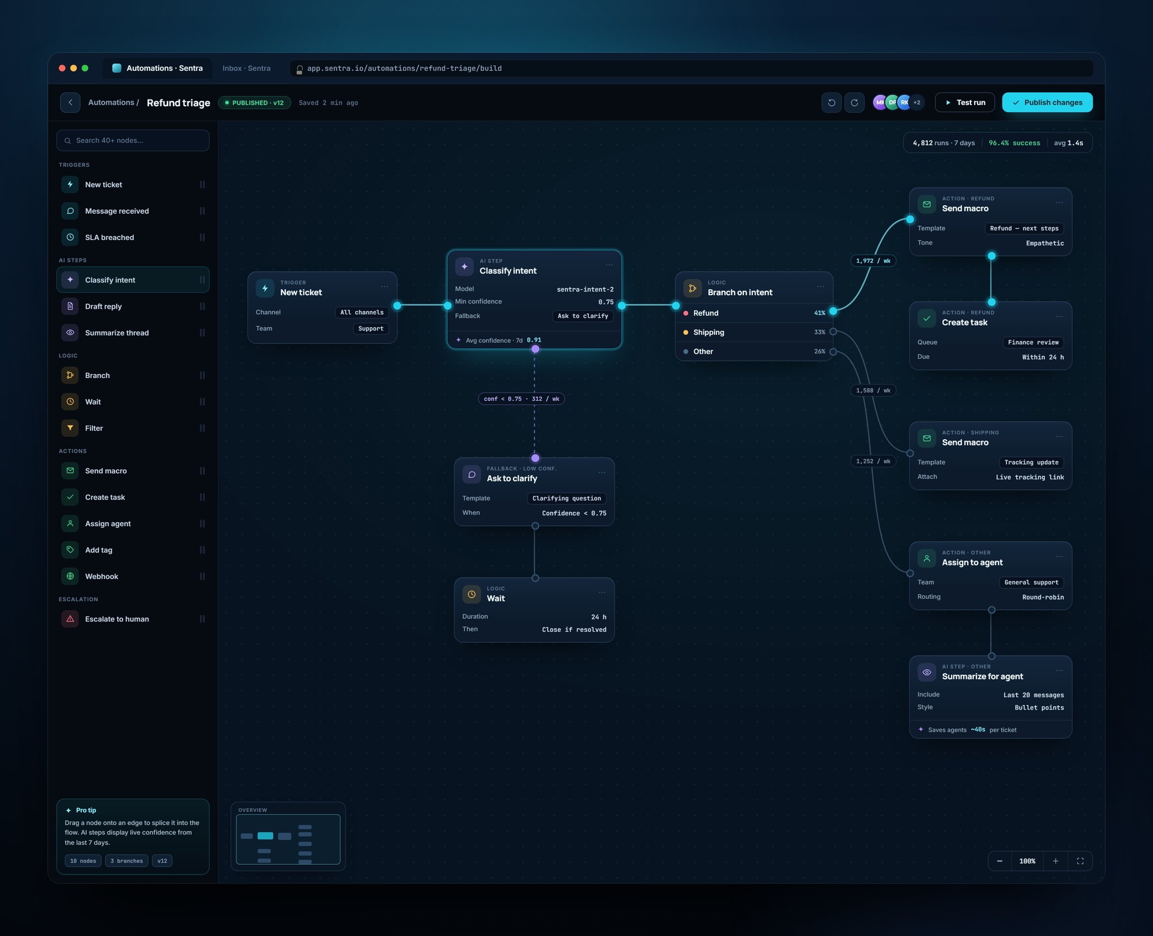Click the +2 collaborators badge
This screenshot has height=936, width=1153.
point(917,103)
